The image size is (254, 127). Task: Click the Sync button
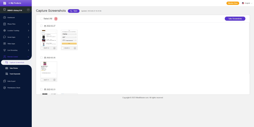point(74,11)
